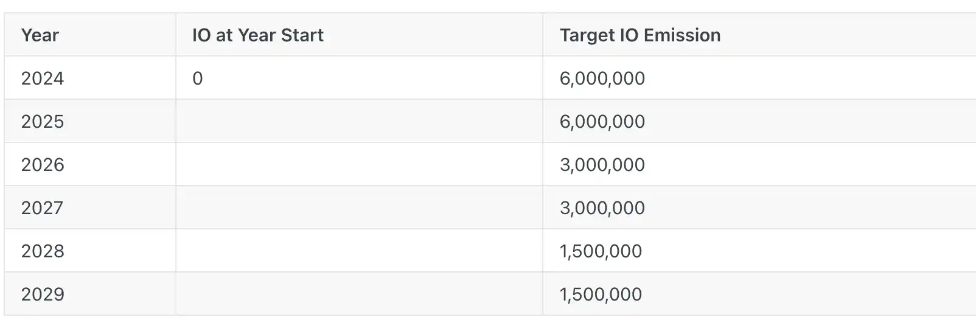The width and height of the screenshot is (976, 320).
Task: Select the IO at Year Start header
Action: click(x=257, y=35)
